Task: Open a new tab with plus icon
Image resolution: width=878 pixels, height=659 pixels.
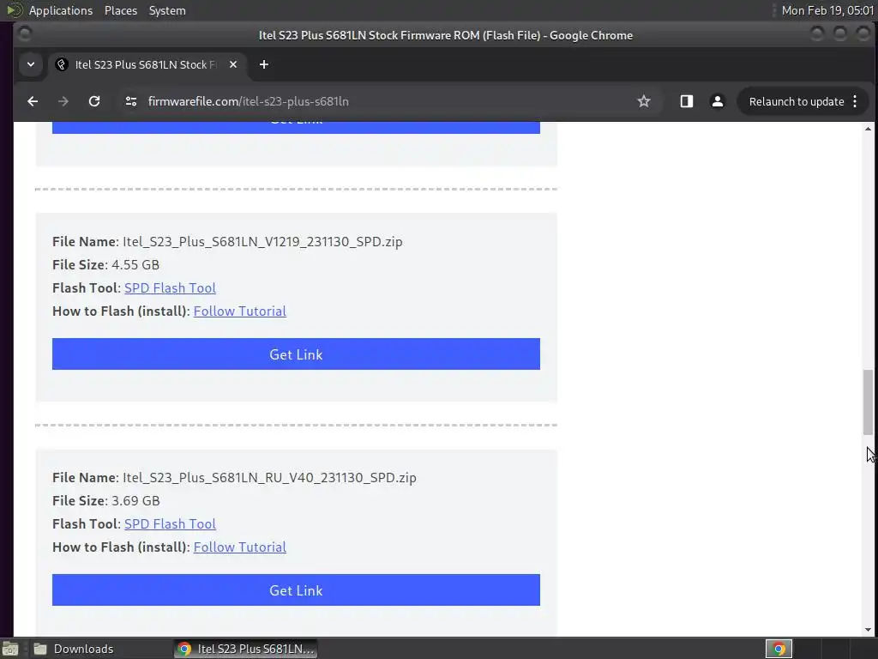Action: click(x=264, y=64)
